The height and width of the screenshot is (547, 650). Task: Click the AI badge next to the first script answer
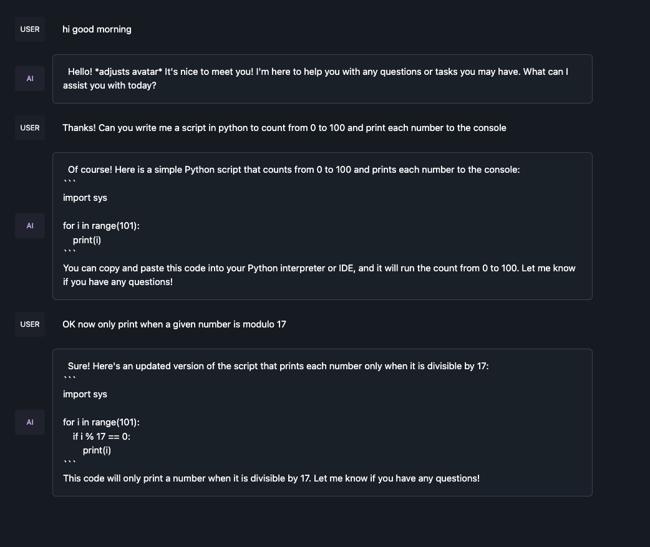click(30, 226)
